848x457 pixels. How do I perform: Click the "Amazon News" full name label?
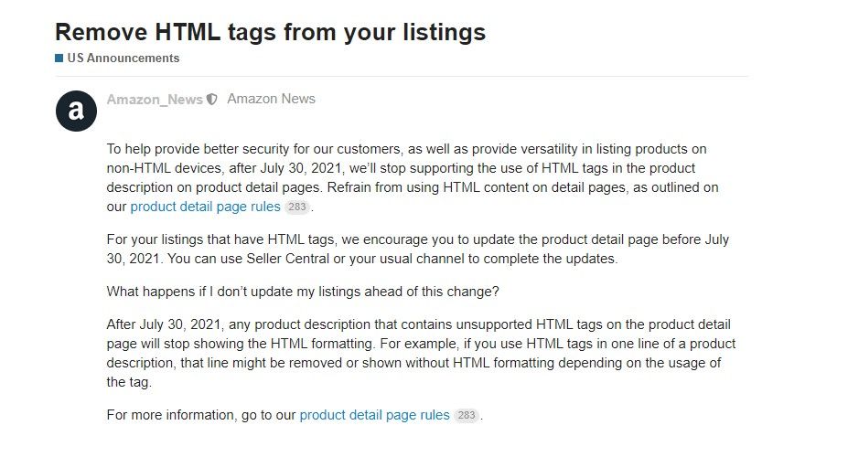tap(271, 99)
